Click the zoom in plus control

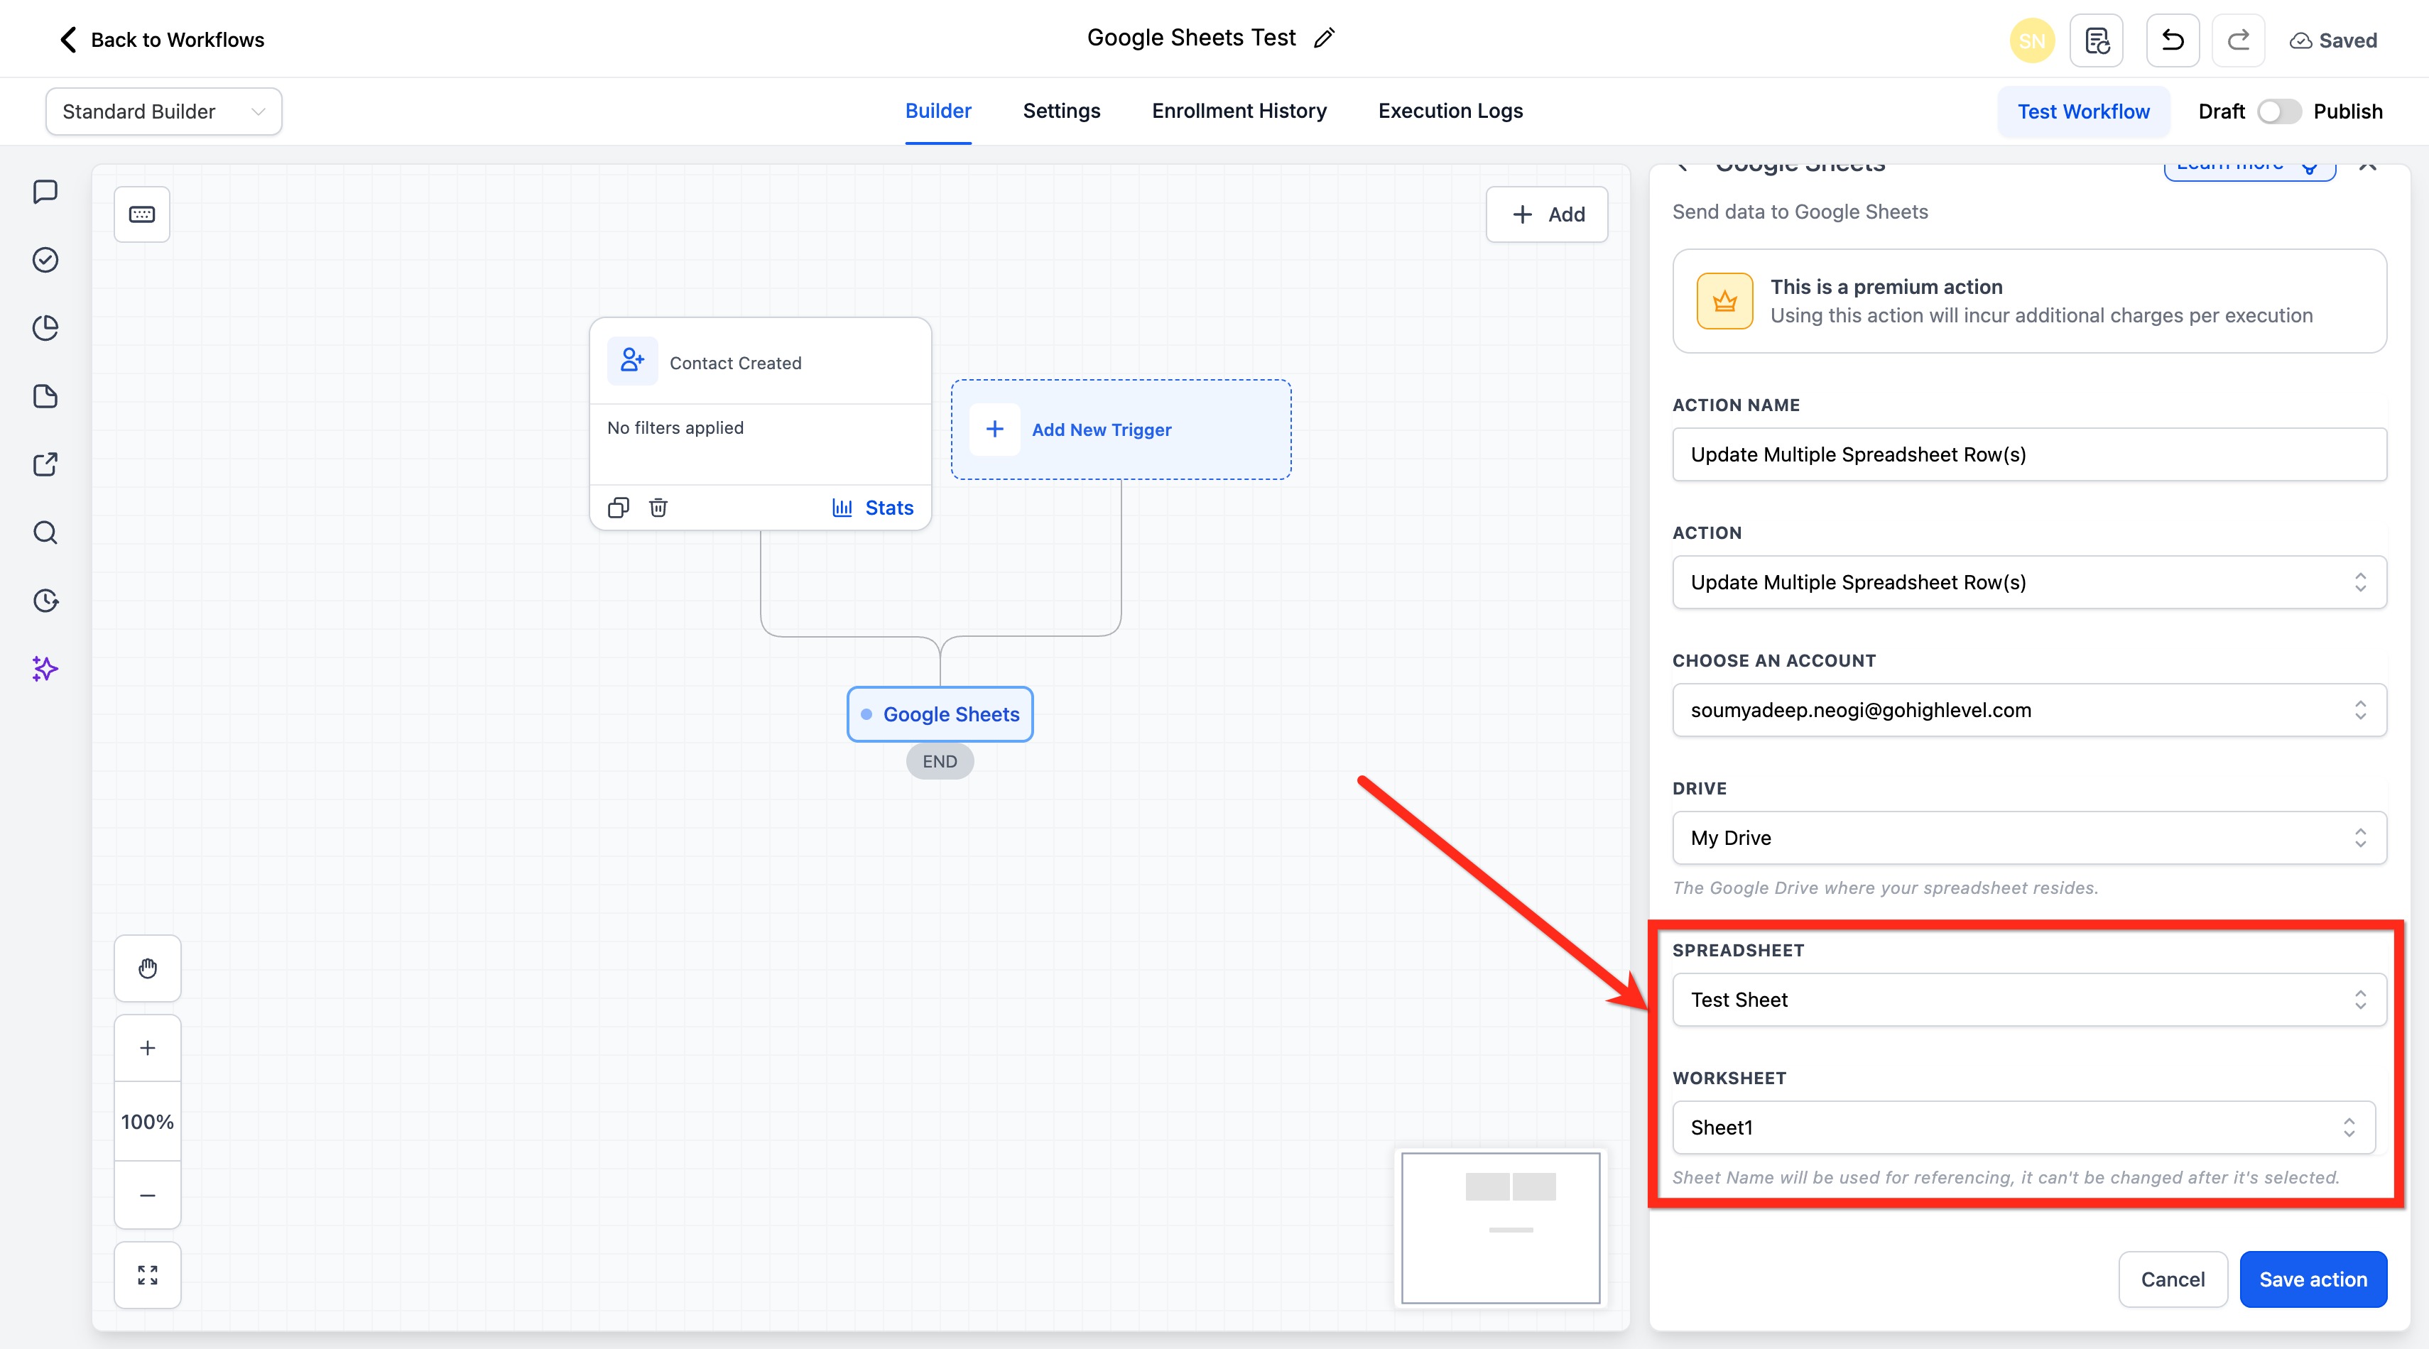tap(147, 1047)
